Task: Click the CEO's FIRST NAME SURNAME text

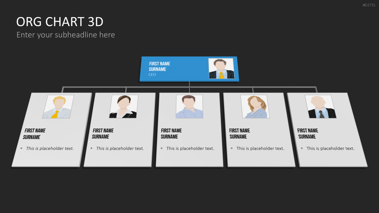Action: (x=159, y=66)
